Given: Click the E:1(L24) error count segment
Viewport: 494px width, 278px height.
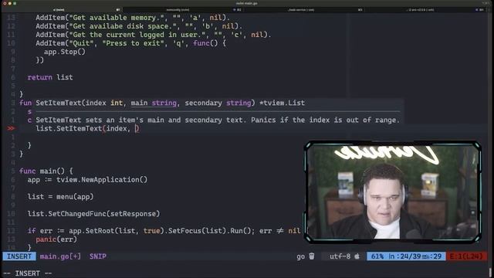Looking at the screenshot, I should tap(466, 256).
